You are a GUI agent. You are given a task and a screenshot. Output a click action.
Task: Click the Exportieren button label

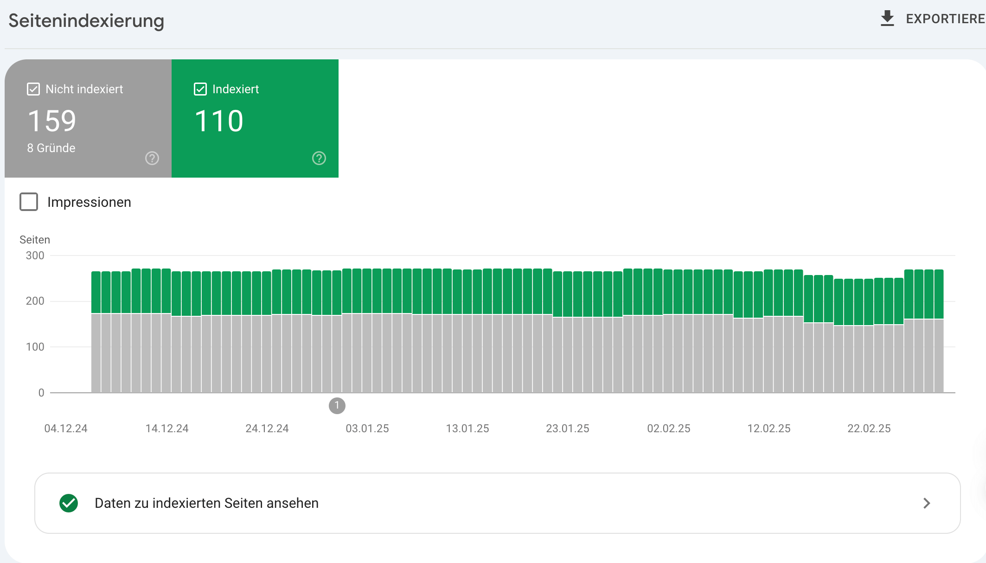click(x=946, y=19)
